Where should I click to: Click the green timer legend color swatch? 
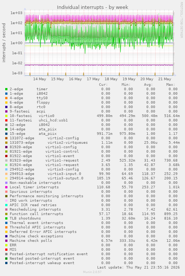tap(6, 89)
